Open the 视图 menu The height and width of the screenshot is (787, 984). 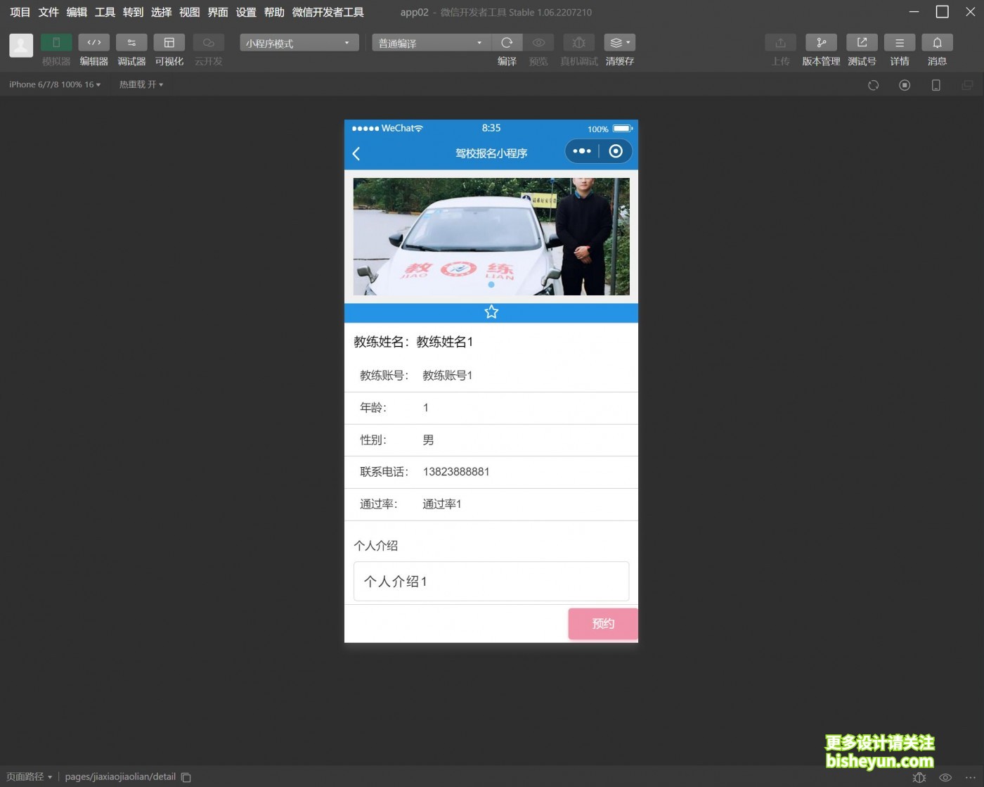(189, 12)
